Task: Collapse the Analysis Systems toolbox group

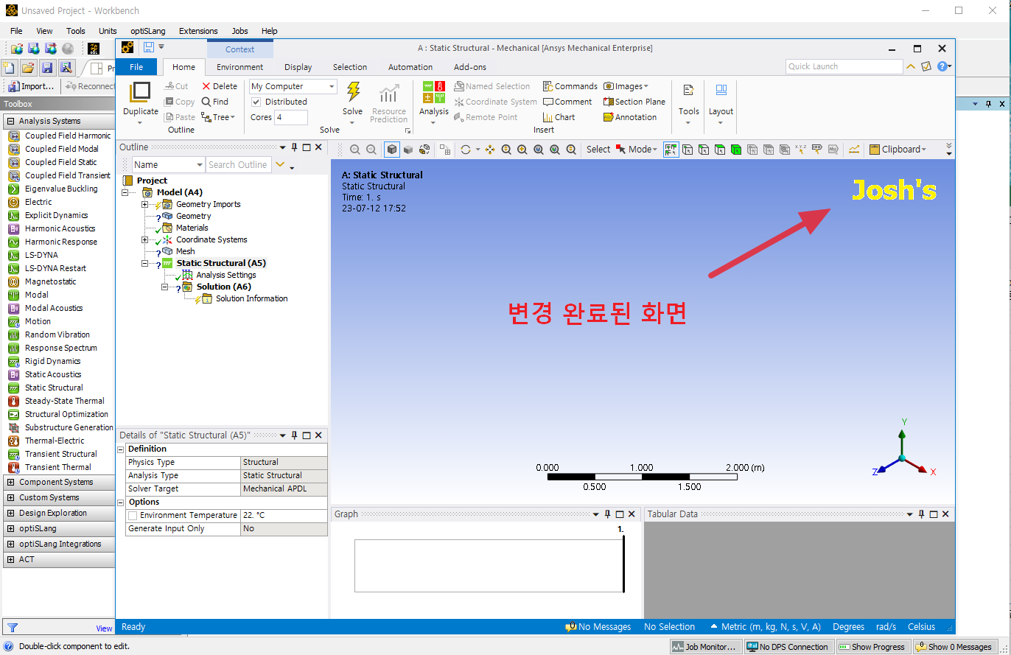Action: (x=10, y=122)
